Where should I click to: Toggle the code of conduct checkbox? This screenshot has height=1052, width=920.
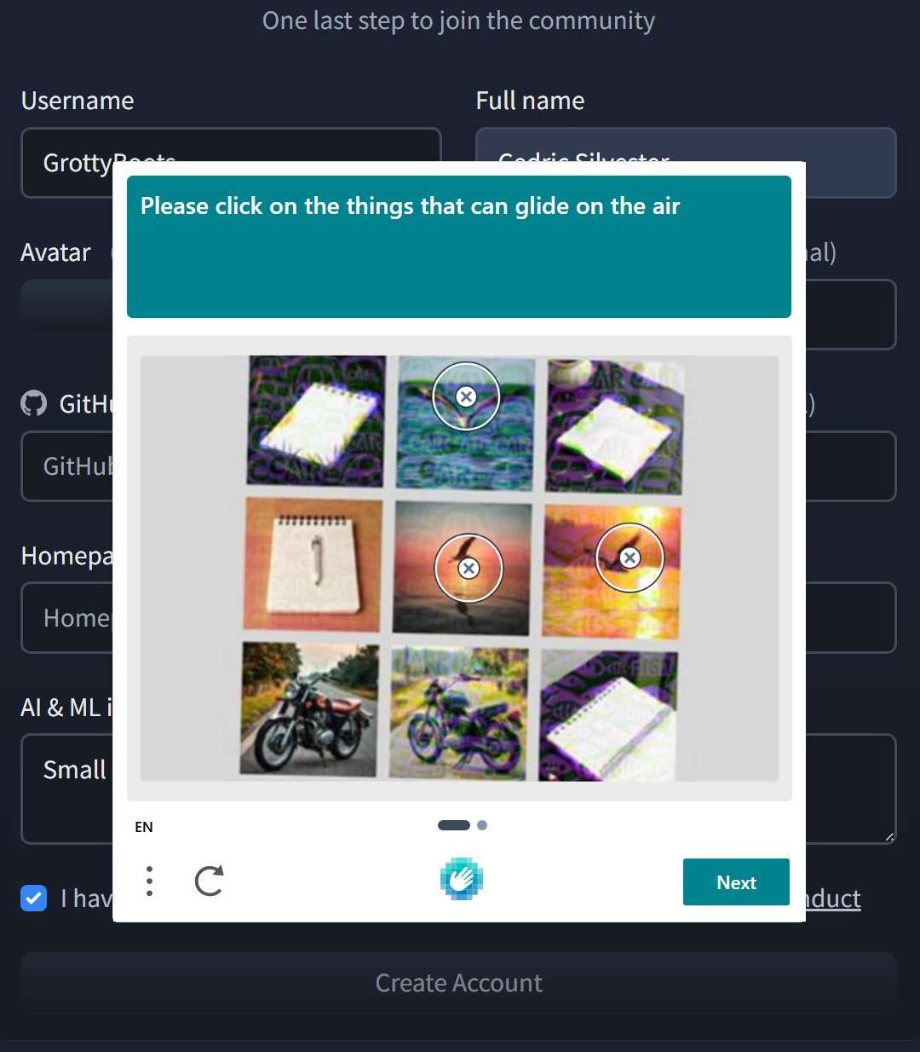click(x=33, y=898)
